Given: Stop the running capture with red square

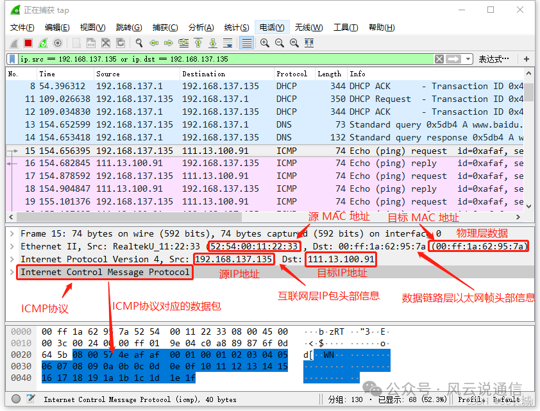Looking at the screenshot, I should [28, 43].
